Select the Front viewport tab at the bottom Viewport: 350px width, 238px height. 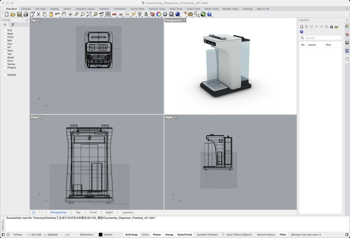[93, 213]
